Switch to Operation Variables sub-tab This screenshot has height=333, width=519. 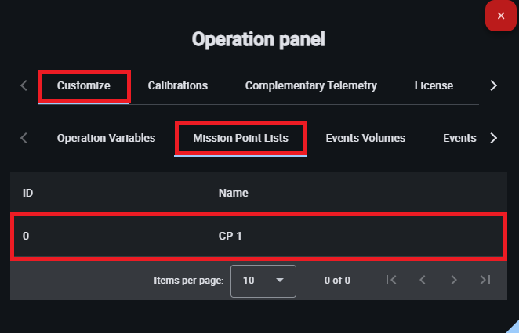[106, 138]
